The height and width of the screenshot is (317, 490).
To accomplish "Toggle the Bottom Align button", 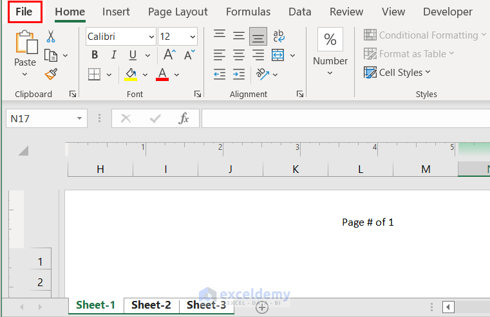I will 258,36.
